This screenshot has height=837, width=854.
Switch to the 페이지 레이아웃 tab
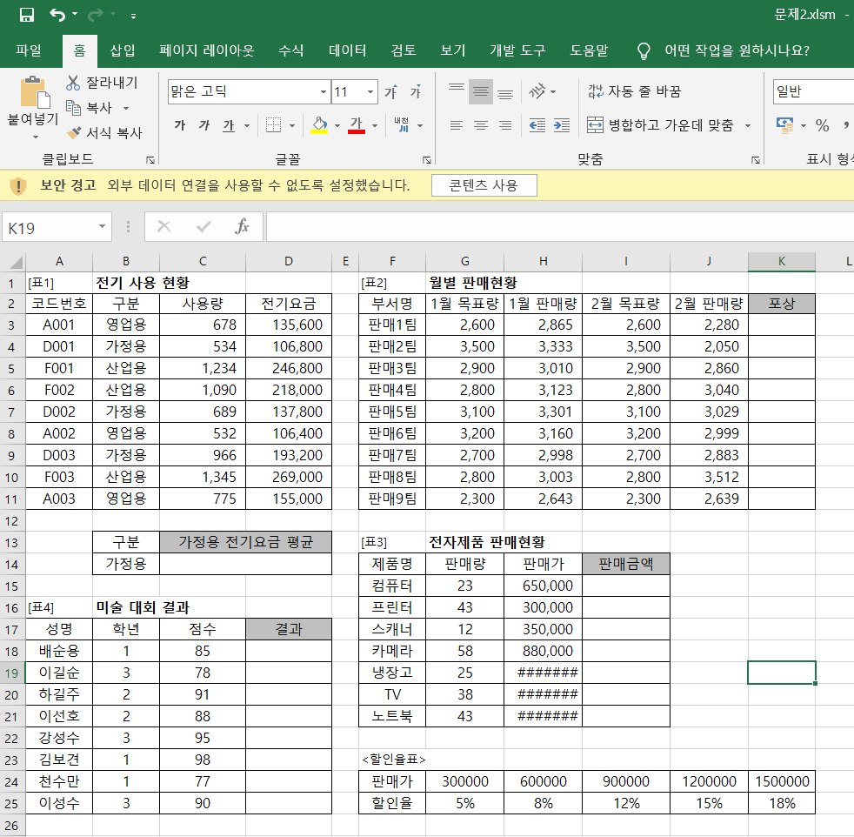point(206,50)
